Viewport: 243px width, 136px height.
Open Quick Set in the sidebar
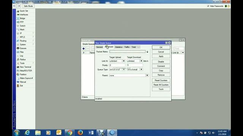[x=24, y=11]
